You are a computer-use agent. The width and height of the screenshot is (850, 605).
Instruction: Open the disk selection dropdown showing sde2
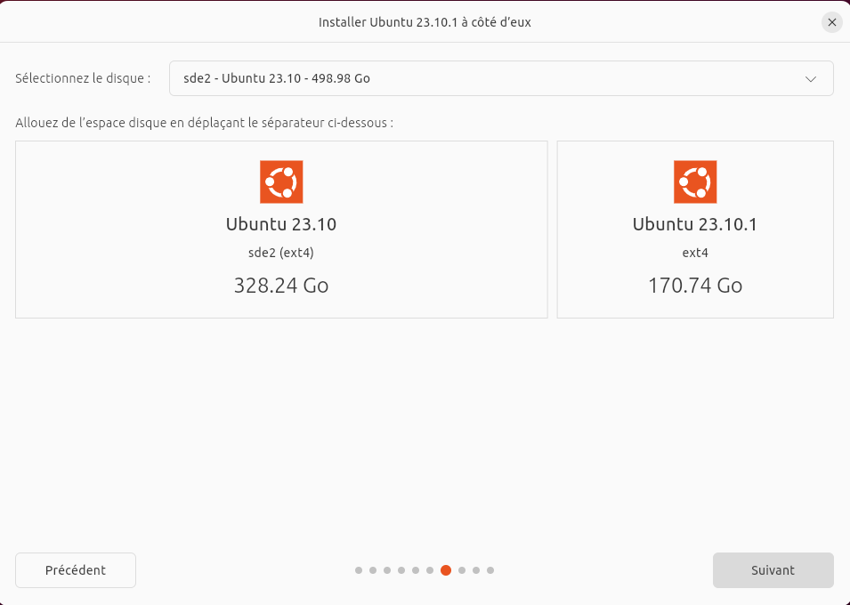click(x=501, y=78)
